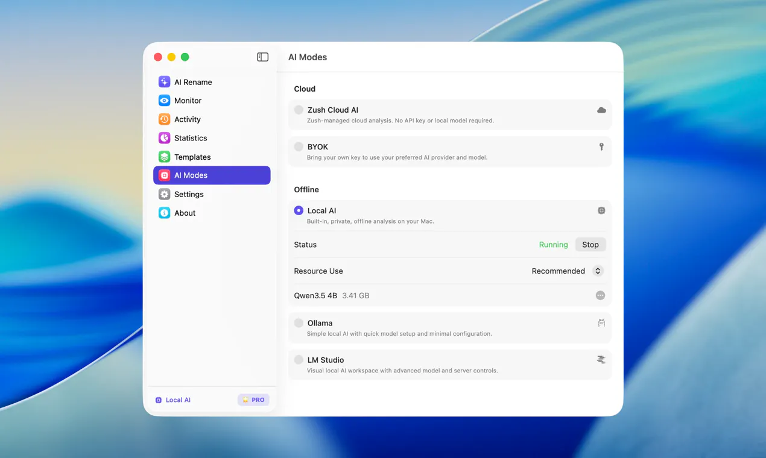This screenshot has width=766, height=458.
Task: Click the Activity clock icon
Action: 164,119
